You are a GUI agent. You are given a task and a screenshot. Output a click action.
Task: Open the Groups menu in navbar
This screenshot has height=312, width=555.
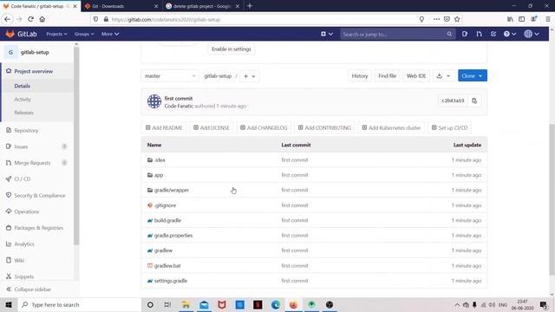pos(84,34)
